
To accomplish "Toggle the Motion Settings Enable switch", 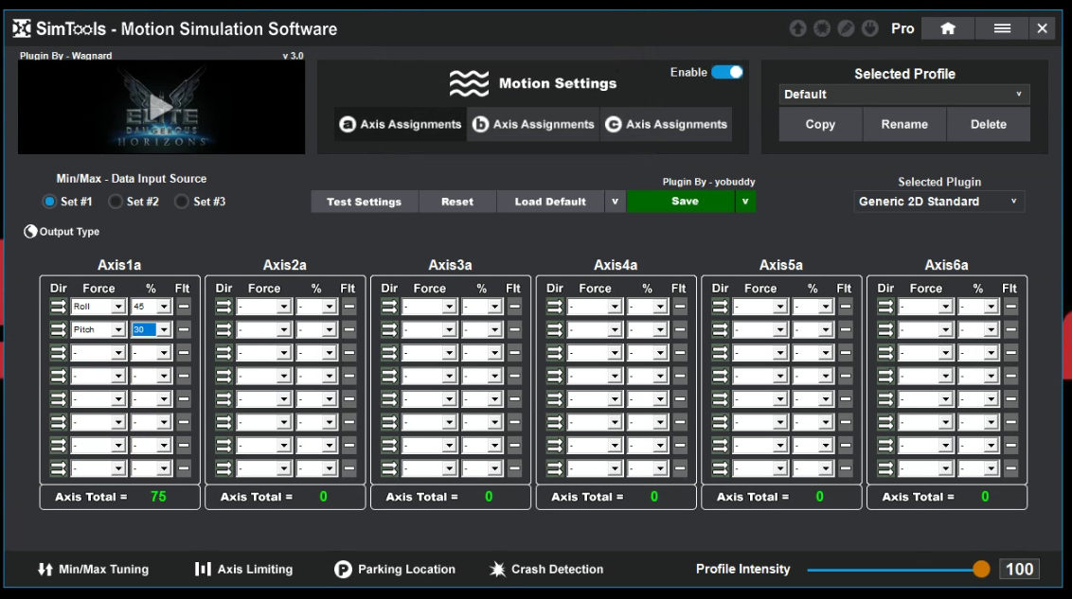I will (x=726, y=73).
